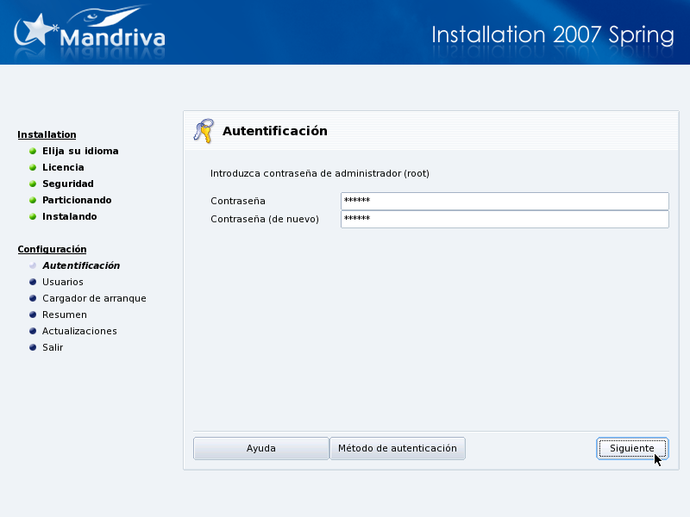
Task: Open Método de autenticación options
Action: (x=398, y=448)
